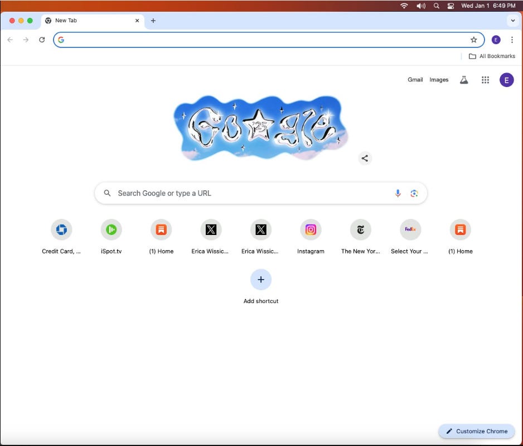Click the Customize Chrome button
The width and height of the screenshot is (523, 446).
(x=477, y=431)
